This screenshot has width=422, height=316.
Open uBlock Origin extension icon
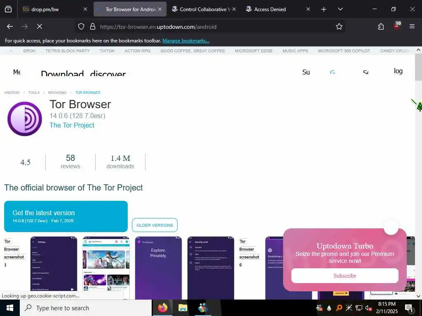tap(397, 26)
